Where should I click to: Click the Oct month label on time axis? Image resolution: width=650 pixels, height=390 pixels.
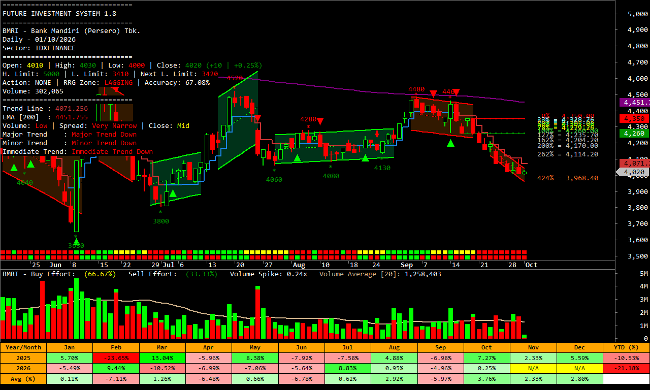pos(531,265)
